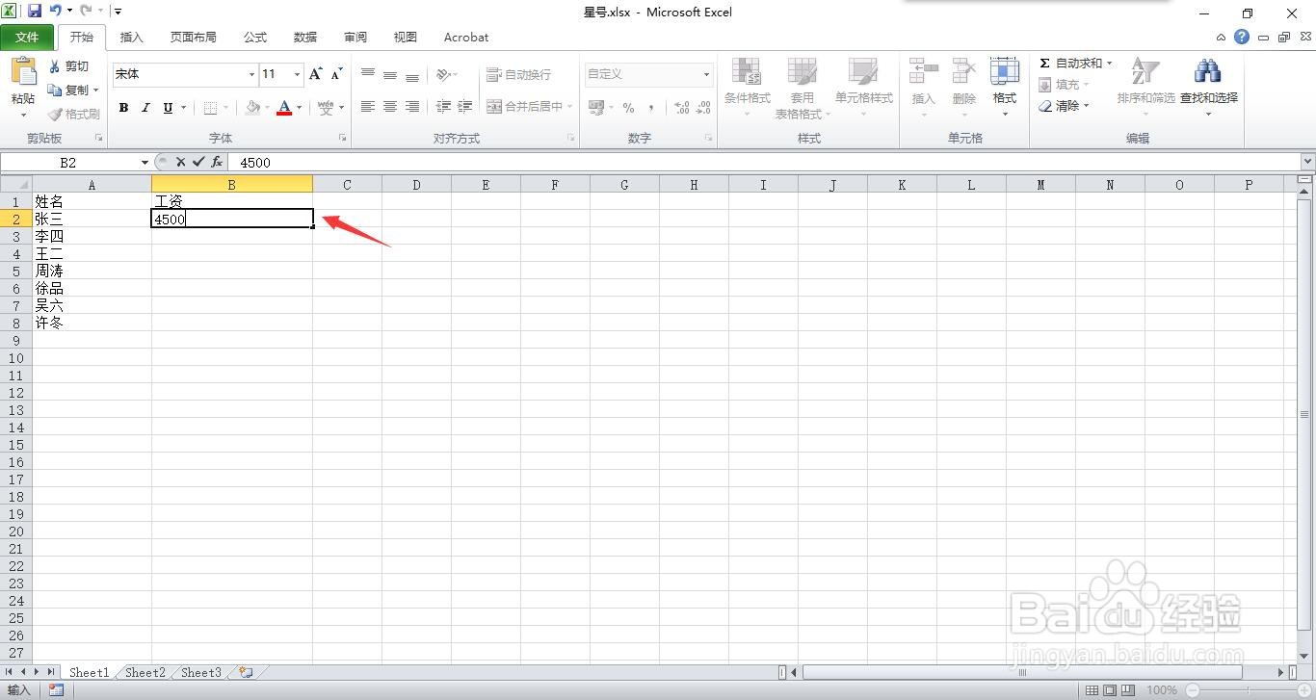Click the Name Box showing B2
Image resolution: width=1316 pixels, height=700 pixels.
[x=69, y=163]
